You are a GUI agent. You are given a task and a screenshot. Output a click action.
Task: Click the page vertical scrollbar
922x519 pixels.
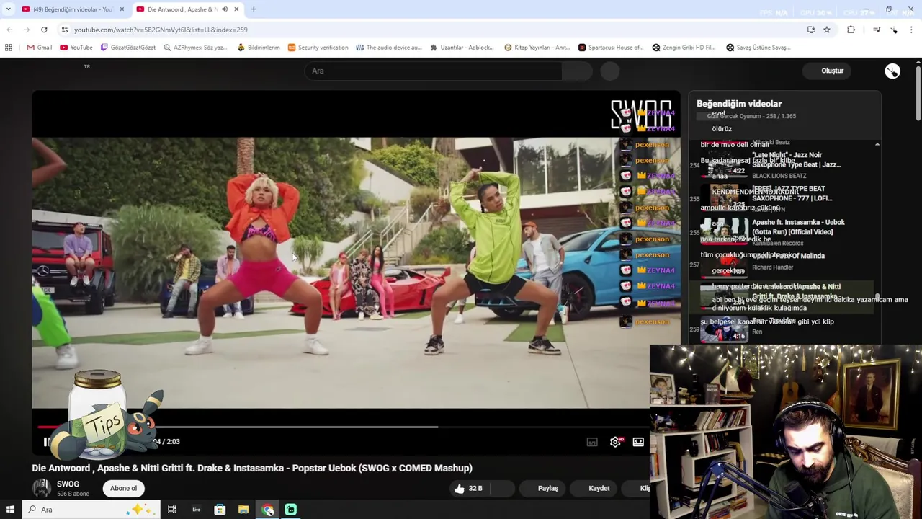pyautogui.click(x=918, y=94)
